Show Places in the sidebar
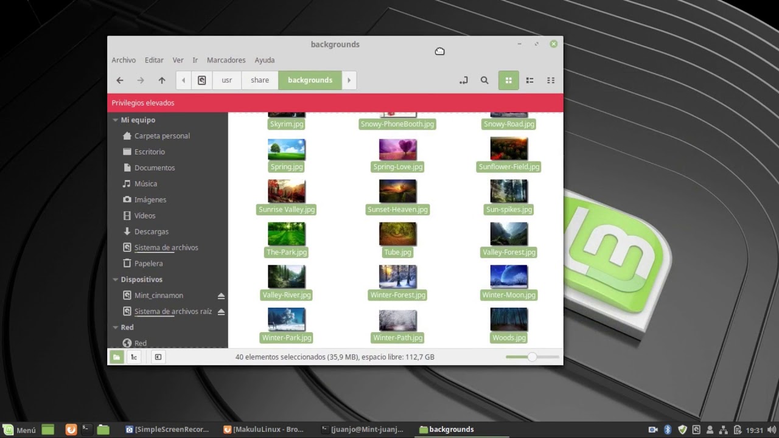Image resolution: width=779 pixels, height=438 pixels. coord(116,357)
